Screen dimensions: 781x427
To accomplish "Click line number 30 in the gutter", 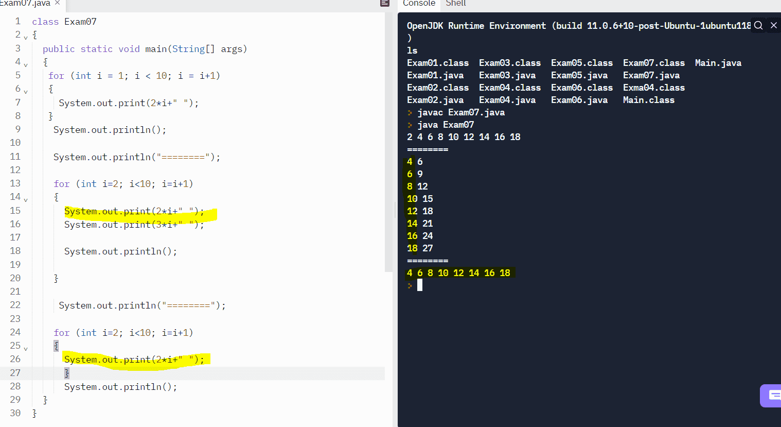I will 15,413.
